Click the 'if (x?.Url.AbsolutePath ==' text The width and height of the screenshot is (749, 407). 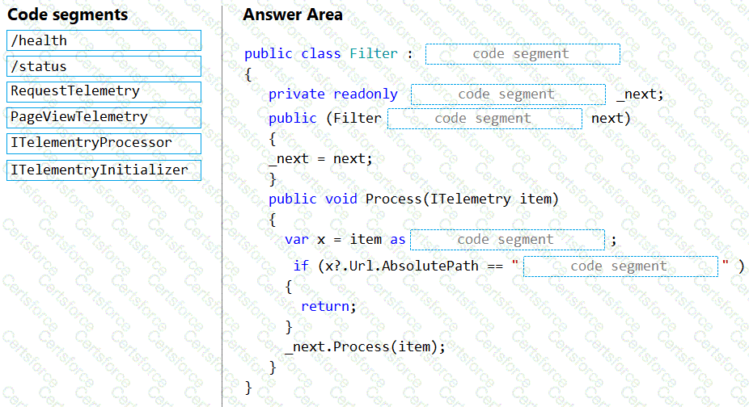400,266
